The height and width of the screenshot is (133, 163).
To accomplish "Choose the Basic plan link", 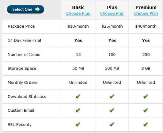I will tap(78, 13).
